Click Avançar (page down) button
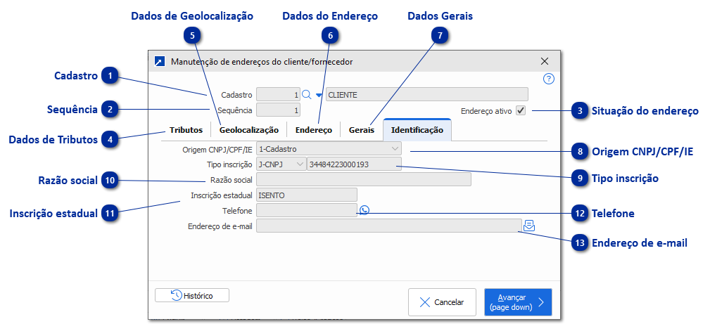This screenshot has width=710, height=331. [518, 302]
